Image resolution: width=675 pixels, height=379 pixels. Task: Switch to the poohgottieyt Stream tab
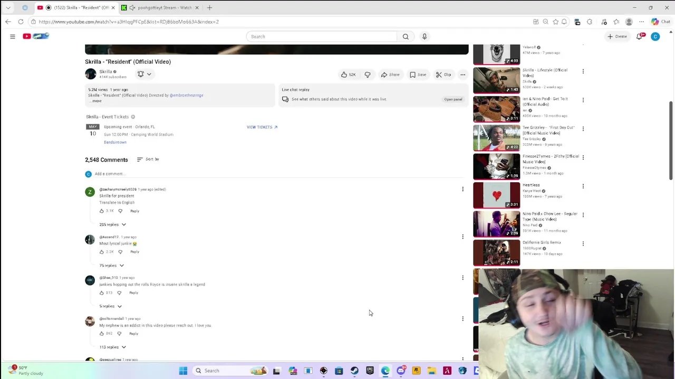click(160, 7)
